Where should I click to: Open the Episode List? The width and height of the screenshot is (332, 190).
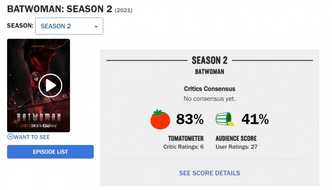[x=50, y=152]
